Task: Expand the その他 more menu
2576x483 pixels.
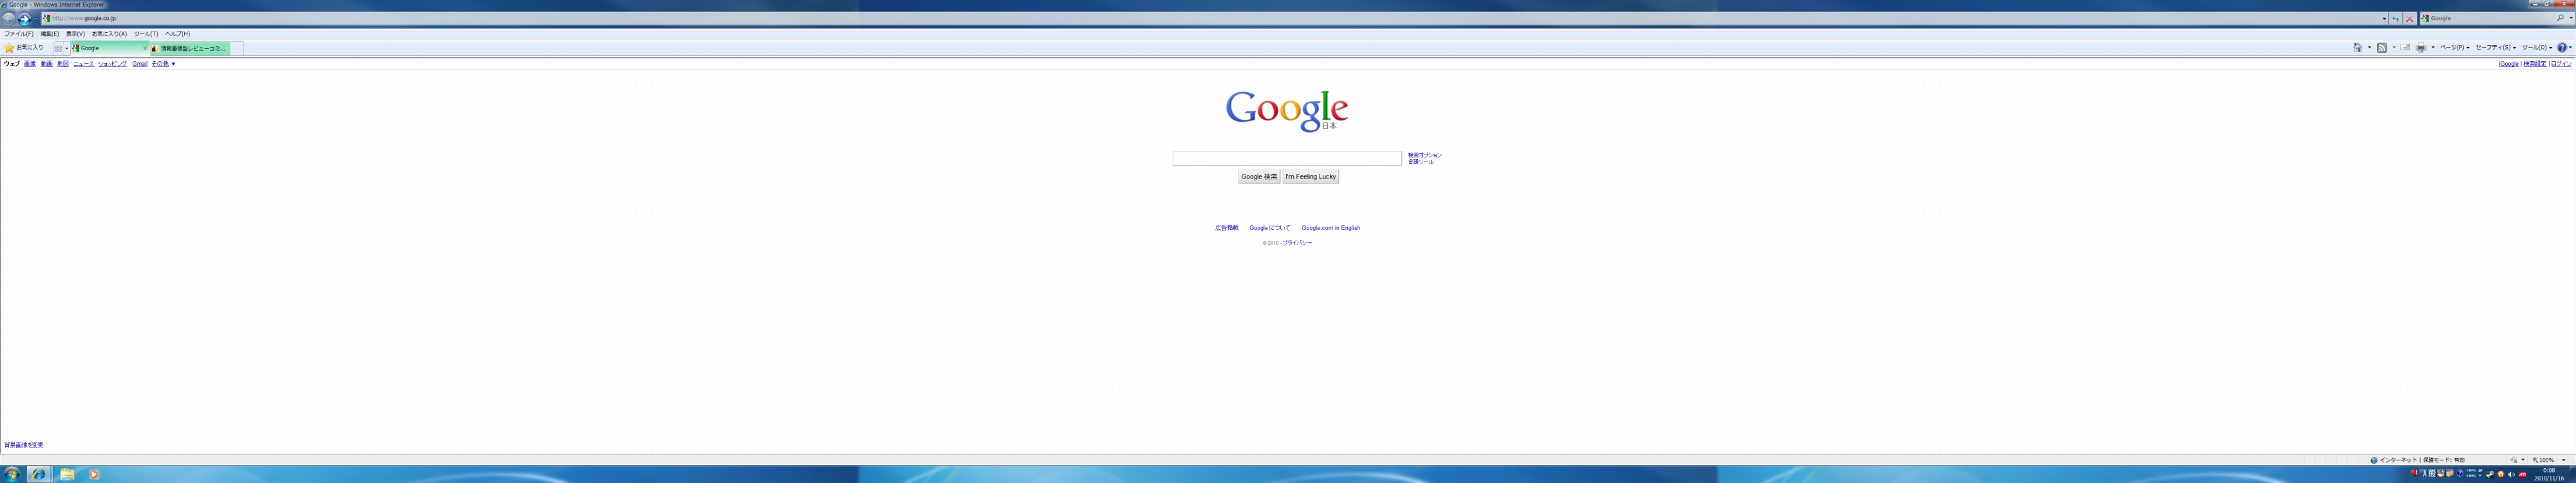Action: (x=163, y=64)
